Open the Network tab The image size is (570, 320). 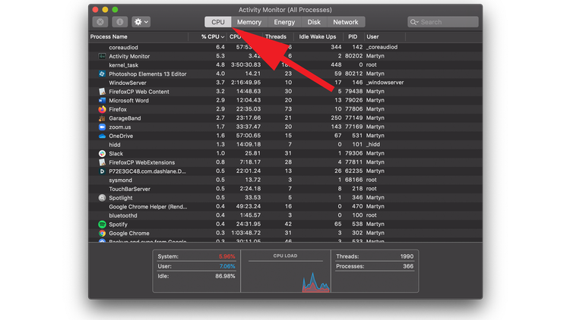(346, 22)
